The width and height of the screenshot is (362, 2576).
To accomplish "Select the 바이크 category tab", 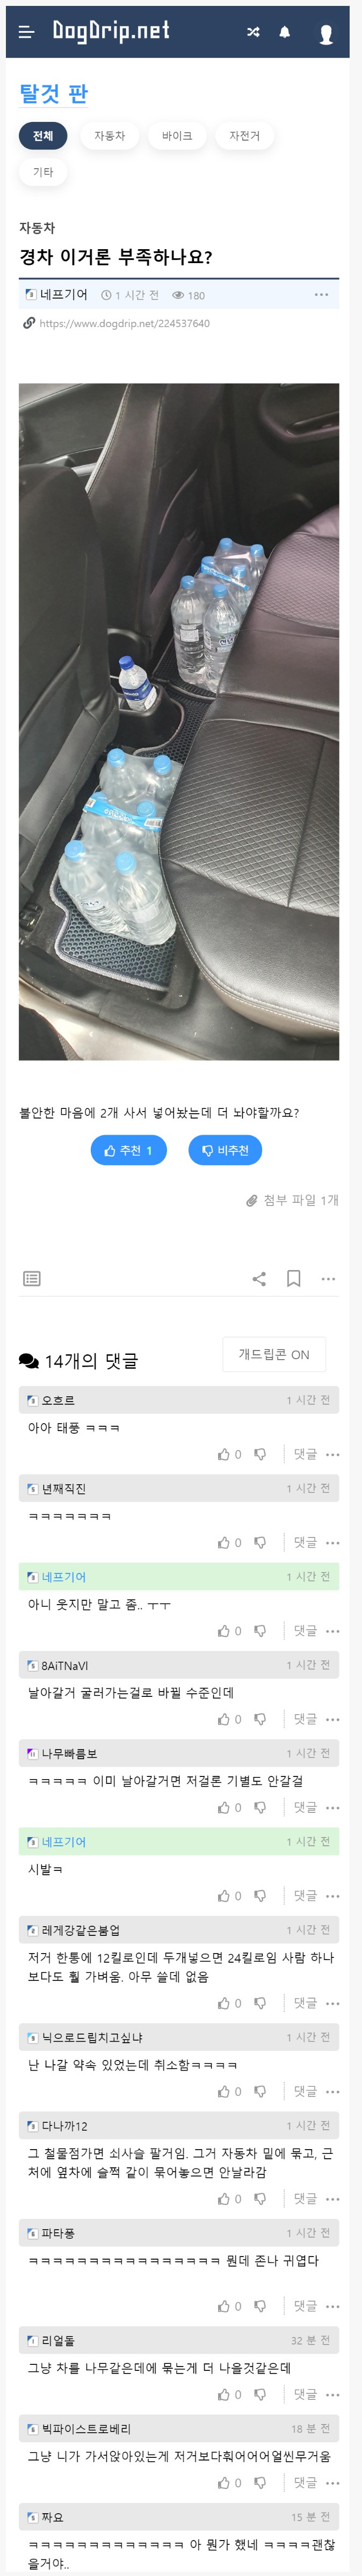I will click(177, 136).
